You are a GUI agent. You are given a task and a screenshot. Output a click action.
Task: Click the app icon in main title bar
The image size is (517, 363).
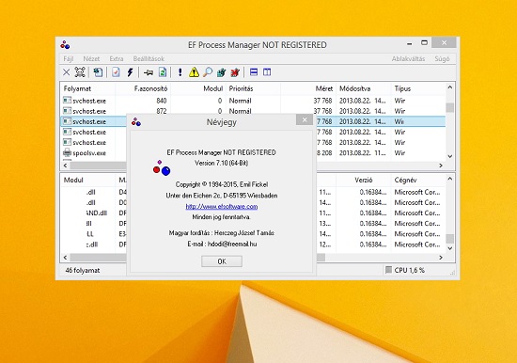coord(65,45)
